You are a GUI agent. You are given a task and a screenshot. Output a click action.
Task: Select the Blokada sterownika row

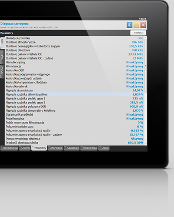tap(75, 38)
